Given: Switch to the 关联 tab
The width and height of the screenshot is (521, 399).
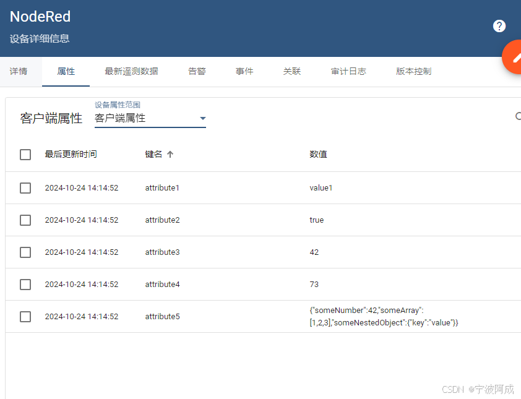Looking at the screenshot, I should click(x=291, y=71).
